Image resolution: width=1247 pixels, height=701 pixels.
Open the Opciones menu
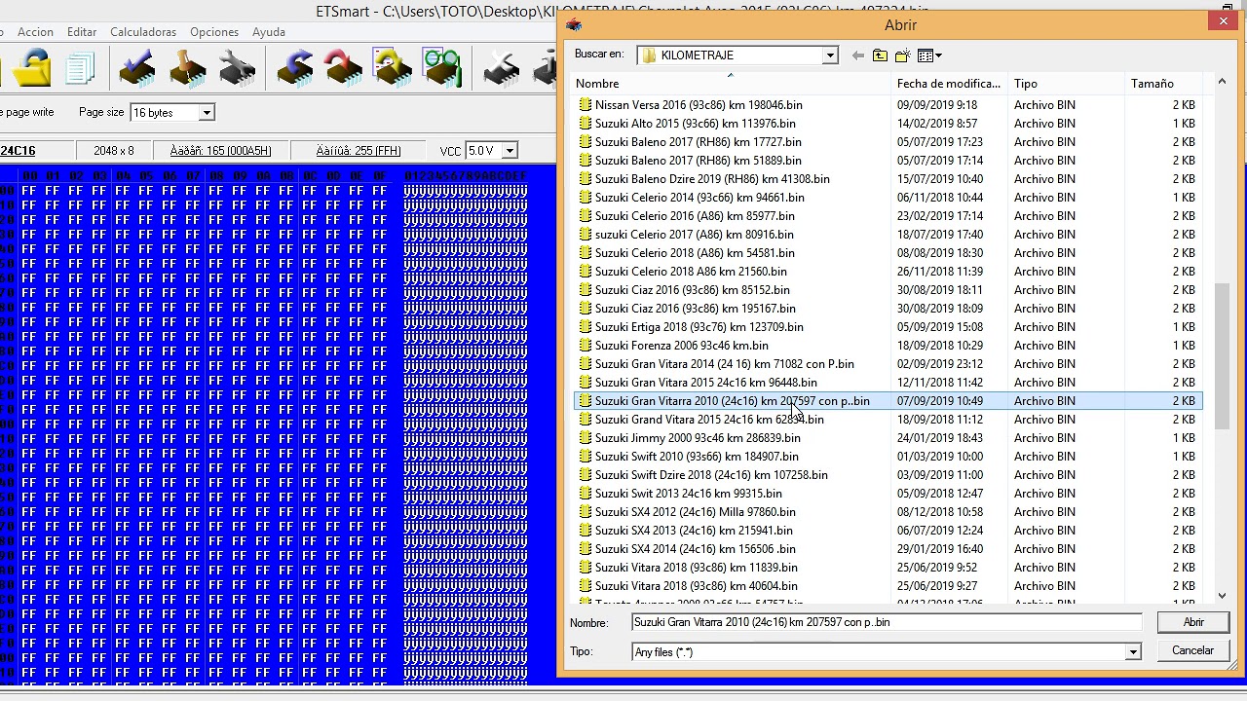[x=214, y=32]
